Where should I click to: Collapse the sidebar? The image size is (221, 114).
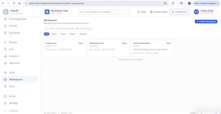click(x=11, y=111)
